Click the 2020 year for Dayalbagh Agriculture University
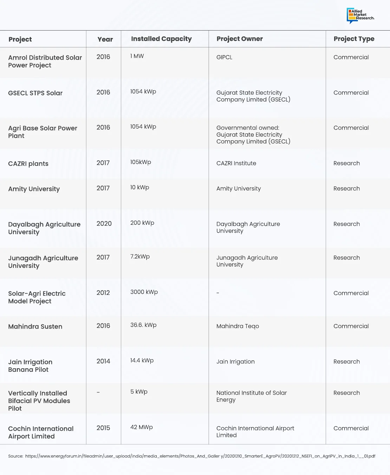The image size is (390, 475). click(x=104, y=224)
